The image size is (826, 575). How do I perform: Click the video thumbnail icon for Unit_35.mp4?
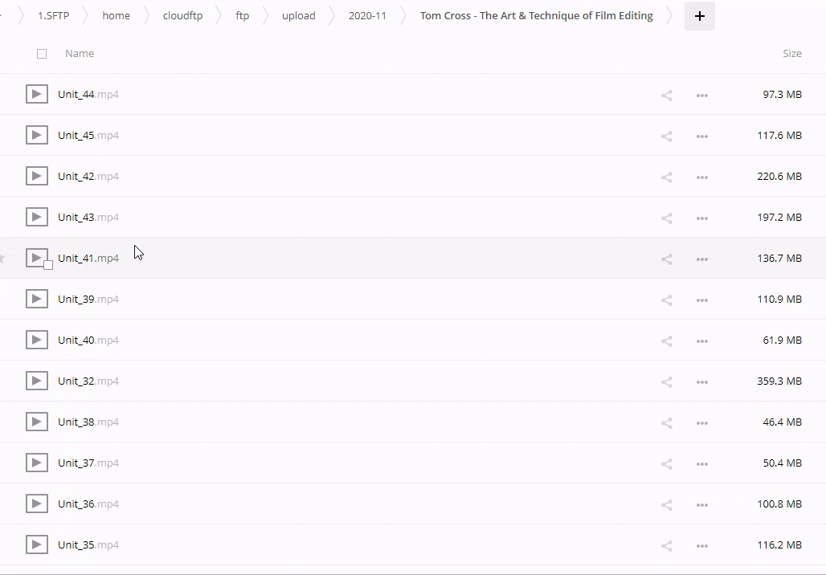(x=37, y=544)
